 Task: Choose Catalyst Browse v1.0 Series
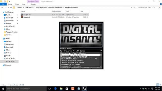[80, 61]
